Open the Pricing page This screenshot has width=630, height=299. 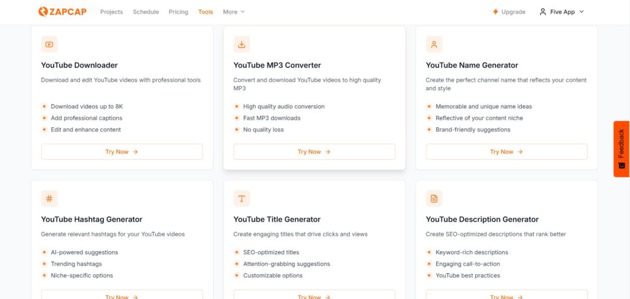tap(178, 12)
